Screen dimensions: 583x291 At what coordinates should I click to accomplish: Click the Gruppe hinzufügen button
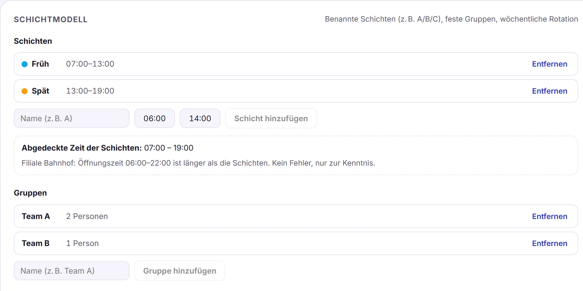tap(180, 271)
